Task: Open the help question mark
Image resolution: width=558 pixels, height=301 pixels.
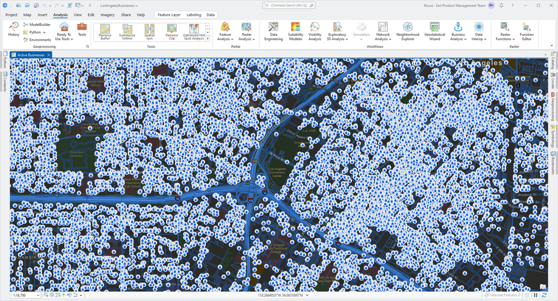Action: (512, 6)
